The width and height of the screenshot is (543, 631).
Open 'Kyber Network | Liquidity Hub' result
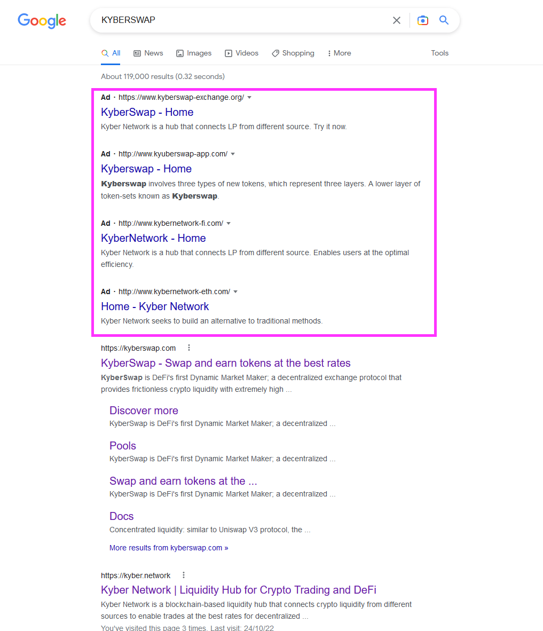tap(239, 590)
